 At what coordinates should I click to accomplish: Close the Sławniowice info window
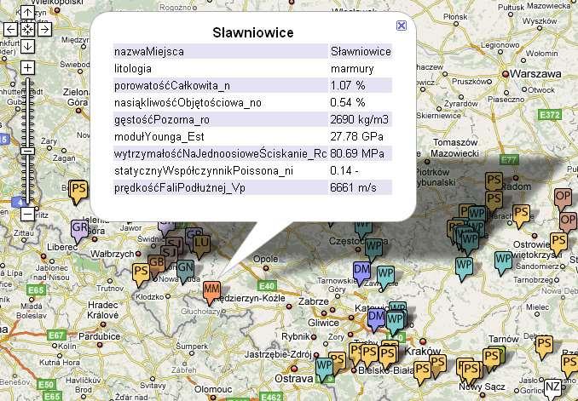402,26
